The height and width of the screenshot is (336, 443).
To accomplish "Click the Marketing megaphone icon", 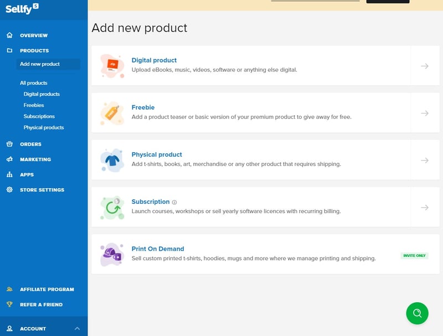I will (x=9, y=159).
